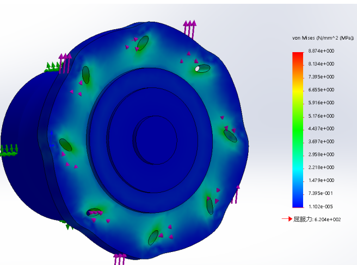Screen dimensions: 357x265
Task: Click the red yield strength arrow marker
Action: 287,219
